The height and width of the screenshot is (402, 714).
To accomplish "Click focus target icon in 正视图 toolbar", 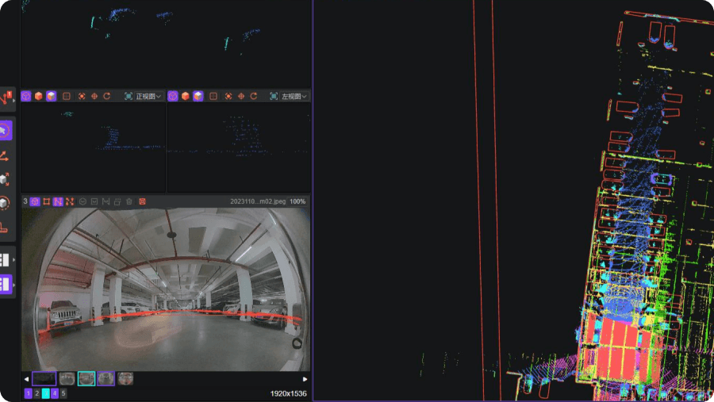I will coord(82,96).
